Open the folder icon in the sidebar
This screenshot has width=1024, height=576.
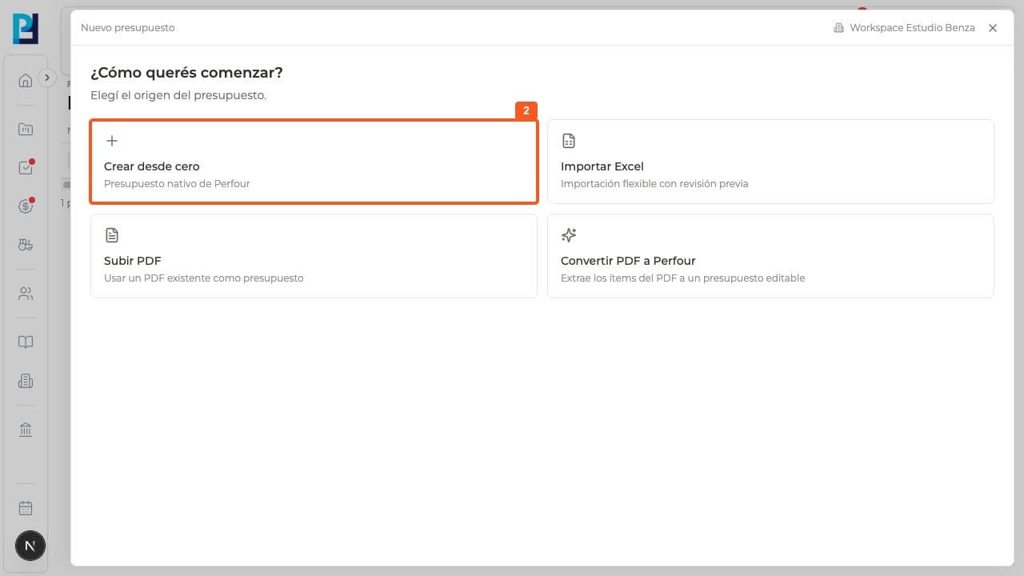[26, 129]
